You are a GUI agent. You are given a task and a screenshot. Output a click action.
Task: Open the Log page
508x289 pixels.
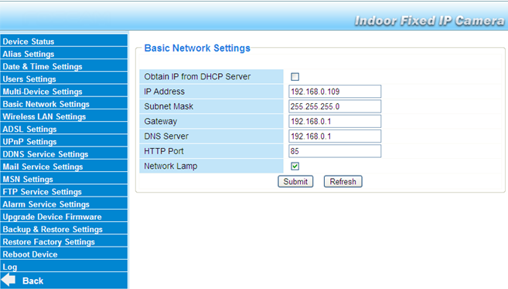(10, 267)
